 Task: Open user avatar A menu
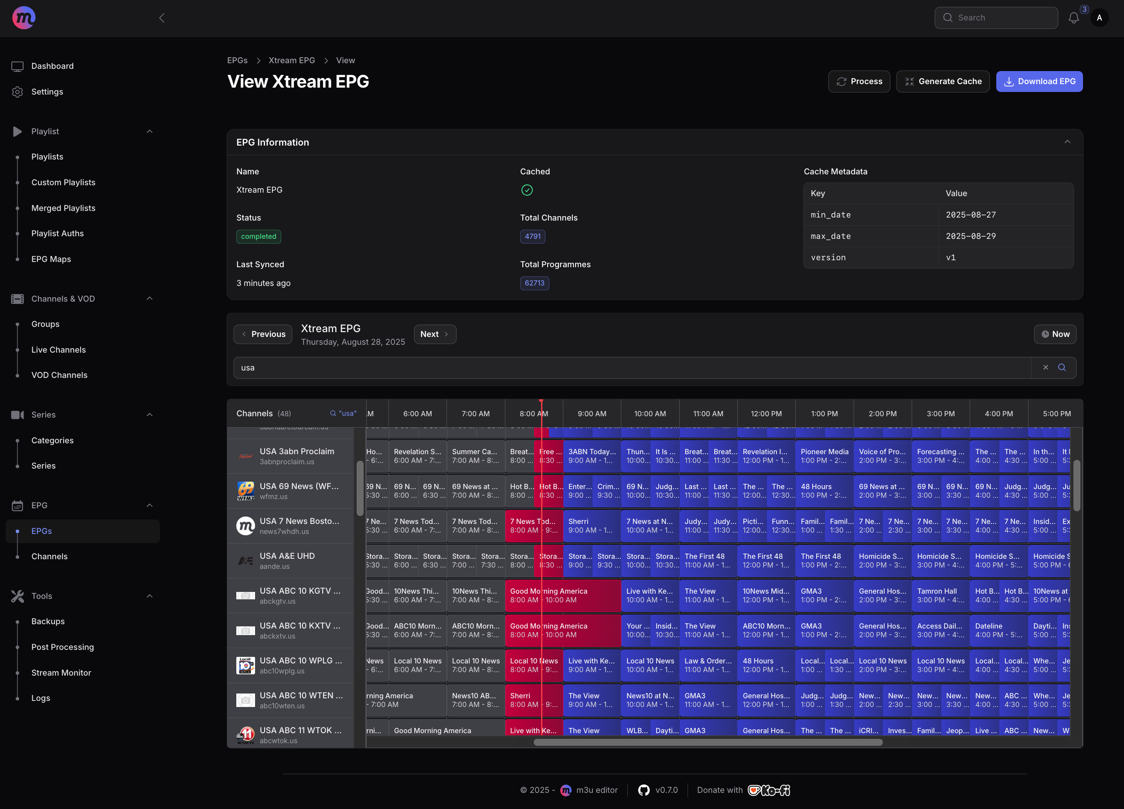click(x=1099, y=18)
